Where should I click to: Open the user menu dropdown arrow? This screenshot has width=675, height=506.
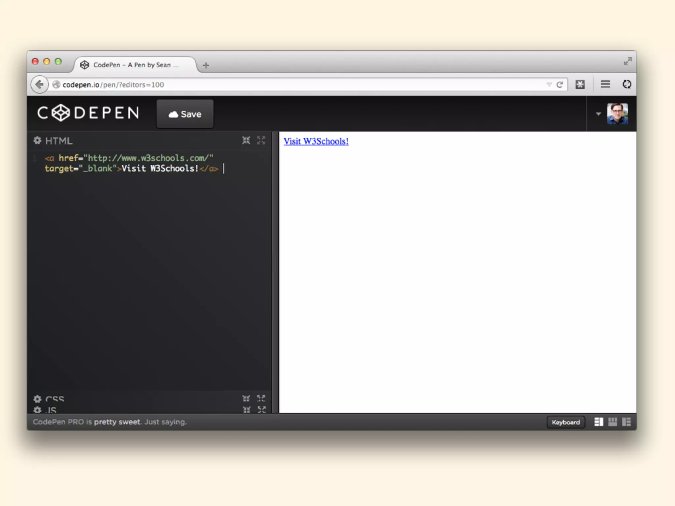598,114
